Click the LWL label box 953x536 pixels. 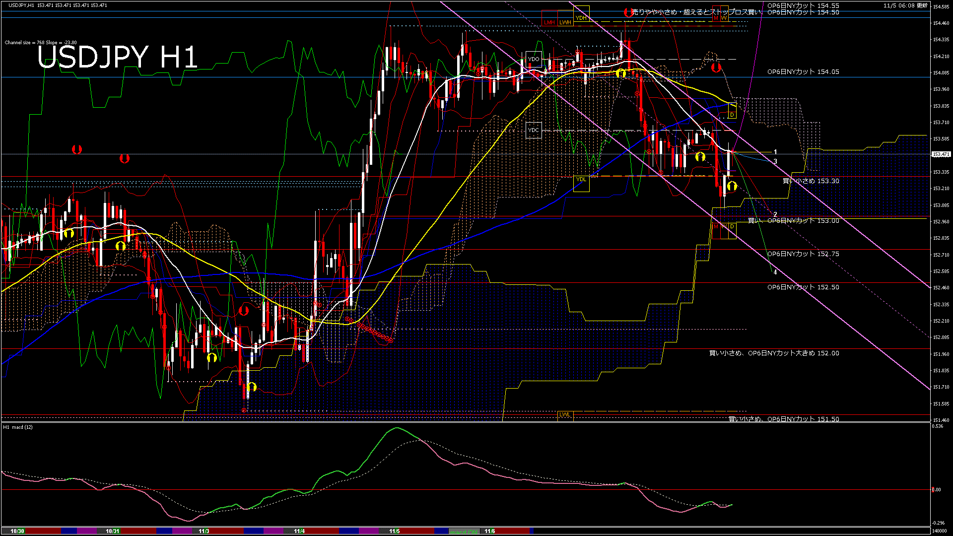pyautogui.click(x=565, y=415)
